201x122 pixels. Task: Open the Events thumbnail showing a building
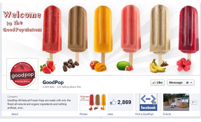point(176,102)
